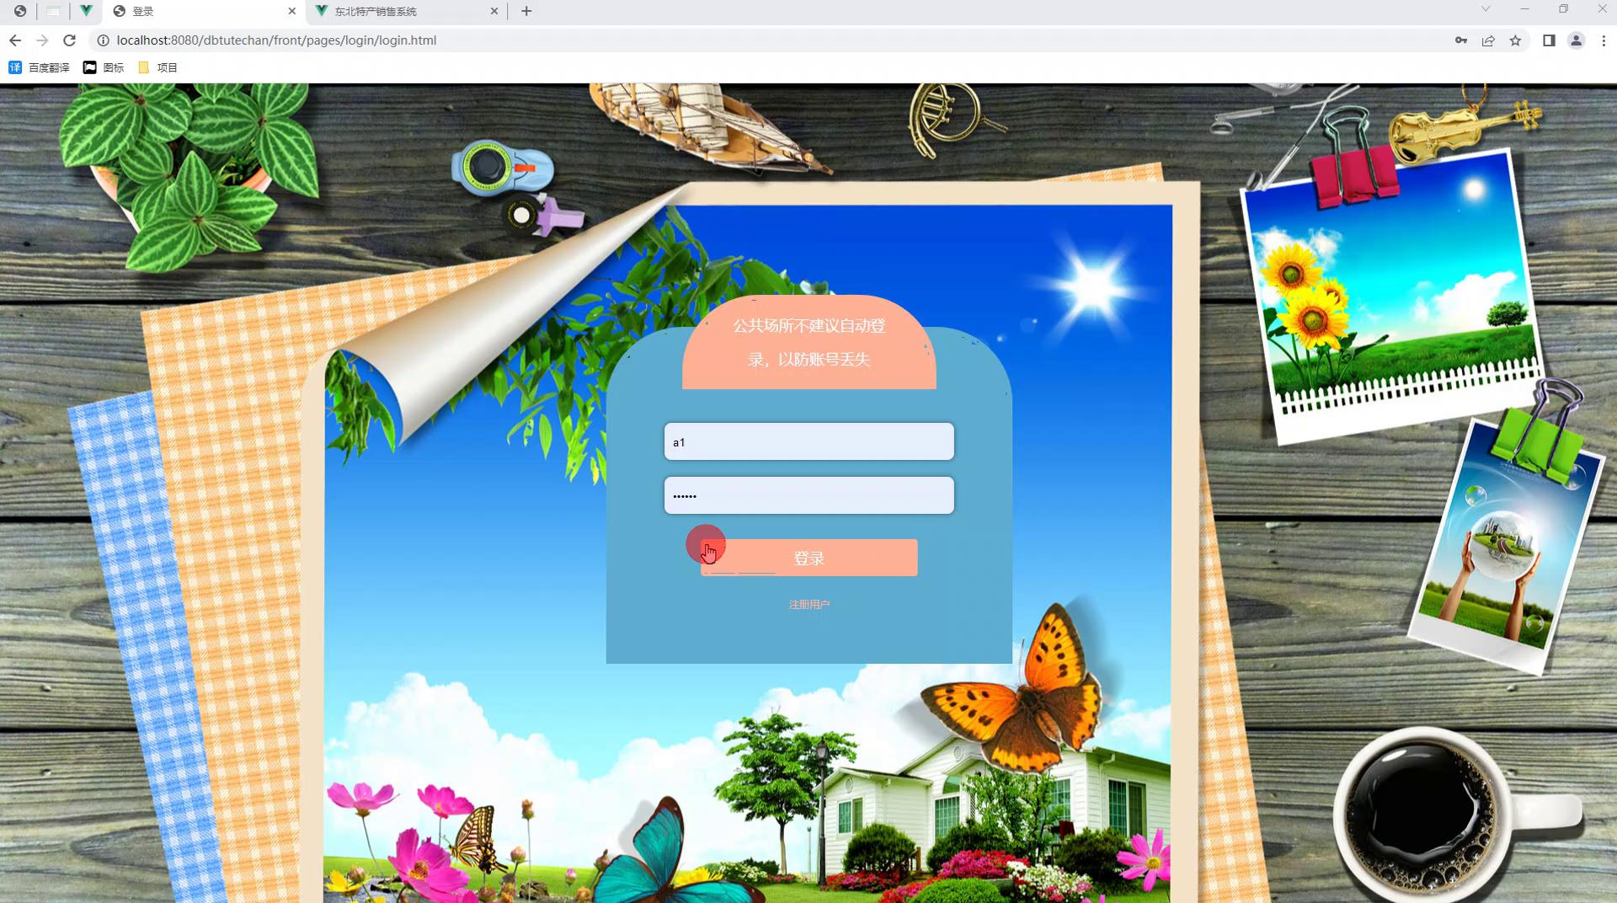
Task: Toggle the browser side panel
Action: tap(1549, 40)
